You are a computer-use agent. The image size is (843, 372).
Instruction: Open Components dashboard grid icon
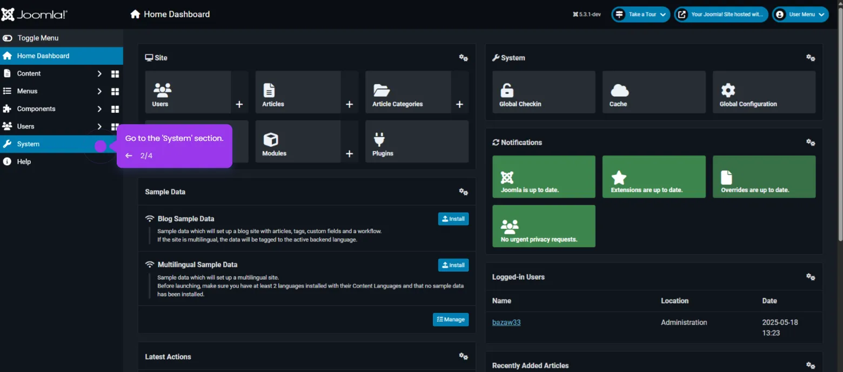coord(115,109)
